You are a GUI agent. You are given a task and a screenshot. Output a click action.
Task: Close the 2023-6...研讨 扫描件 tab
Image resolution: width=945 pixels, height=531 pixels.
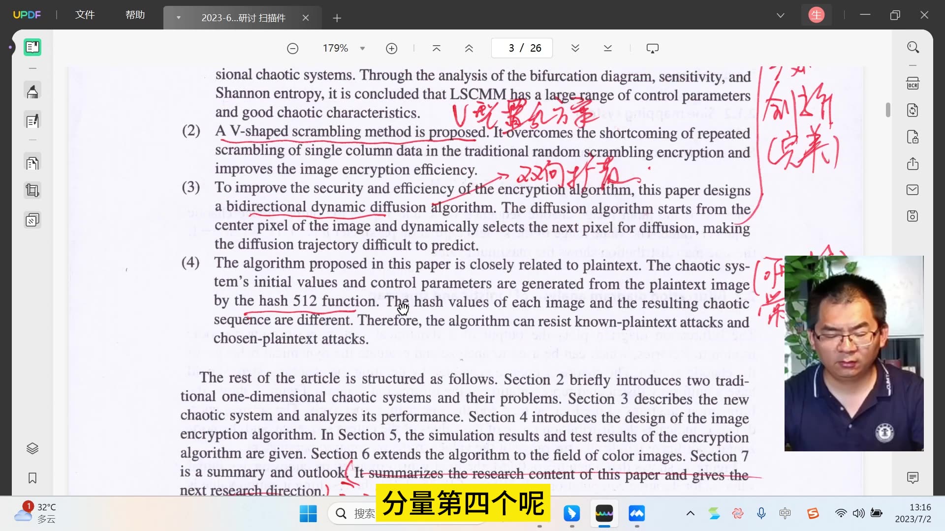point(306,18)
